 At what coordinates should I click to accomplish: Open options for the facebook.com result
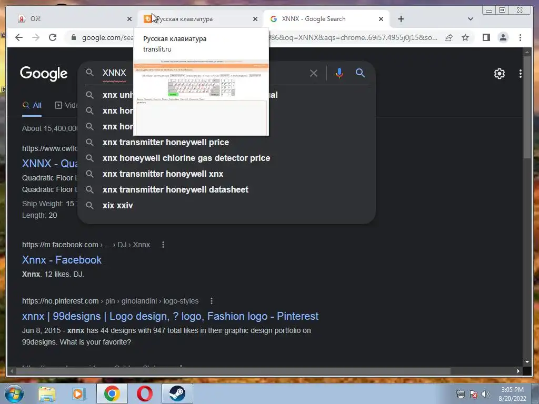pyautogui.click(x=163, y=245)
